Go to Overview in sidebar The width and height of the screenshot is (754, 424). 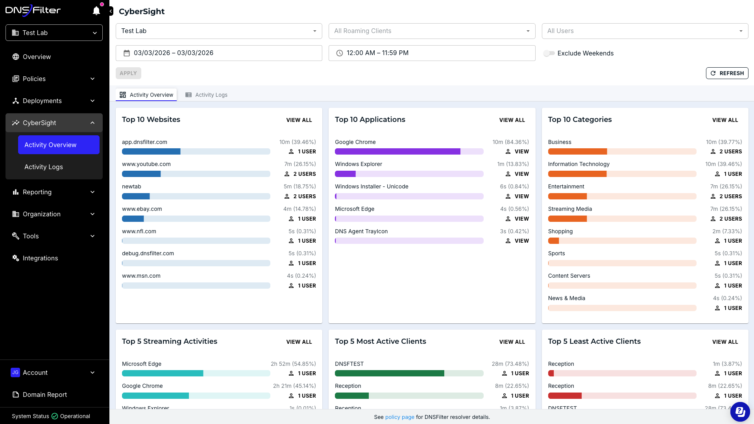coord(54,57)
